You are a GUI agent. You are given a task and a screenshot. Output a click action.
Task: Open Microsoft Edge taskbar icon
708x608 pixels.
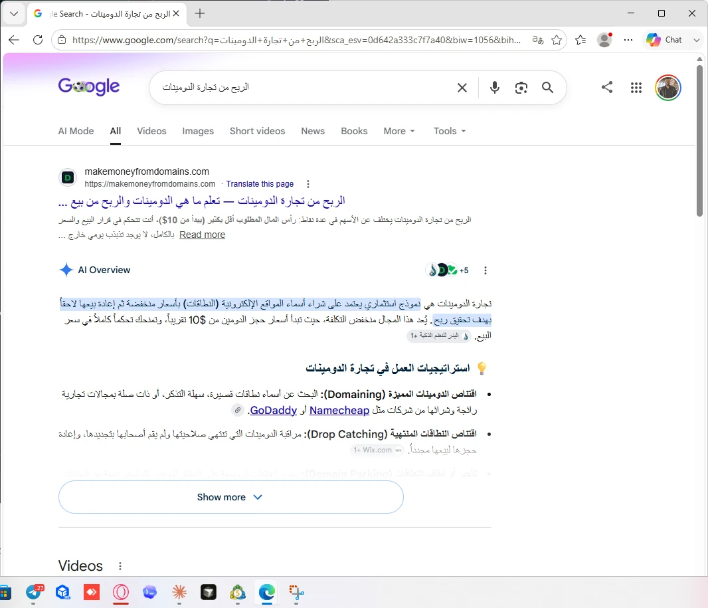click(267, 592)
